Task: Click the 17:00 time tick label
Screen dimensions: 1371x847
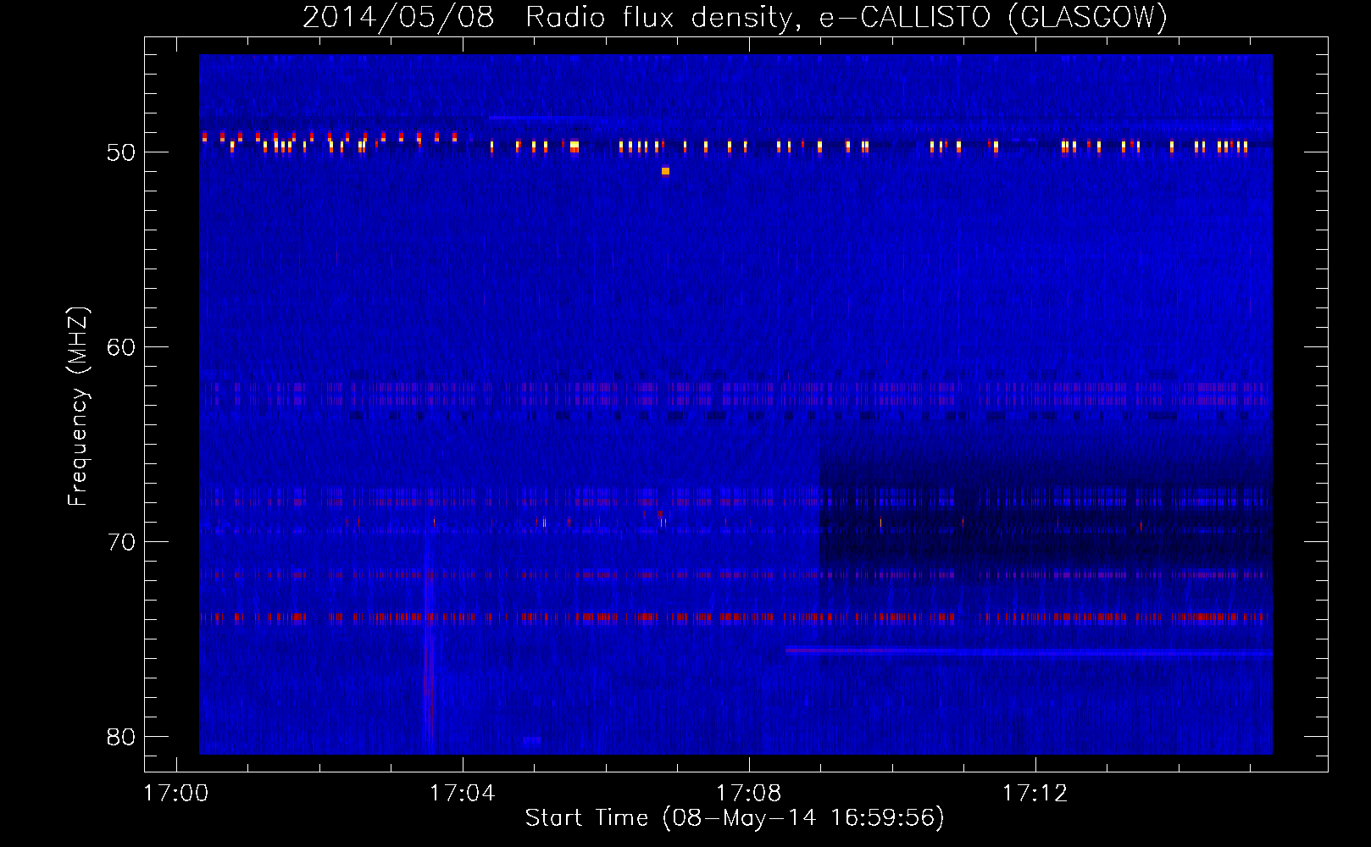Action: coord(176,794)
